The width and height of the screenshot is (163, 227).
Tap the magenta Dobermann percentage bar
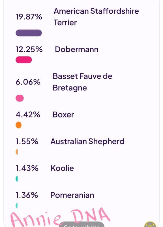[x=24, y=60]
